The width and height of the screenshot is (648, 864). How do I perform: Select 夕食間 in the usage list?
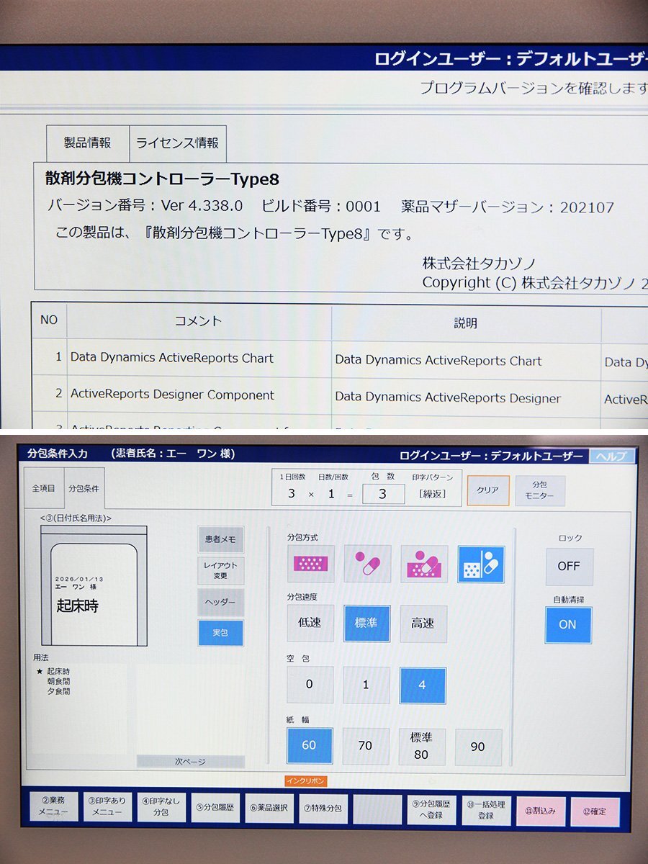pos(58,691)
